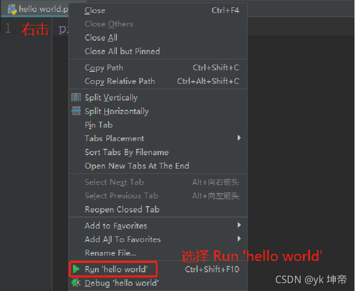Click the Split Vertically icon

click(x=76, y=97)
